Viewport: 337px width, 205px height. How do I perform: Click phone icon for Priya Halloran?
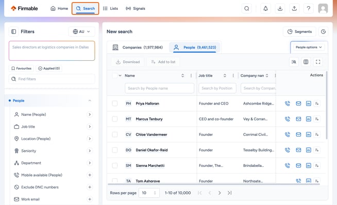pos(288,104)
